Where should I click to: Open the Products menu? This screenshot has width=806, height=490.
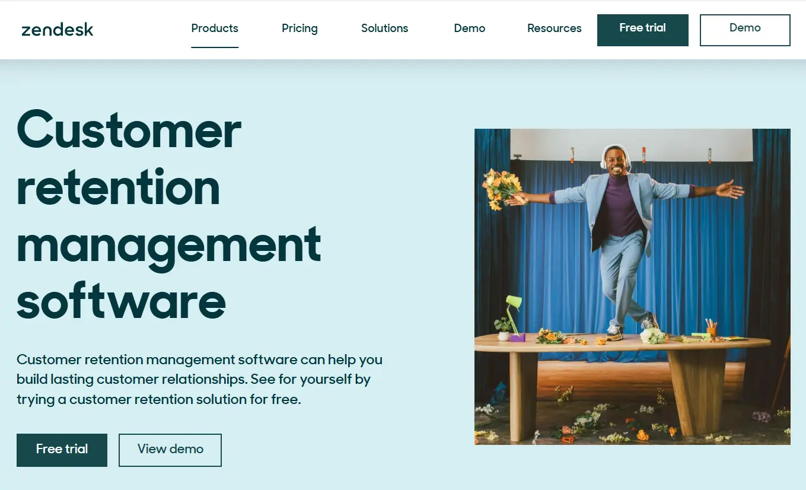click(215, 28)
